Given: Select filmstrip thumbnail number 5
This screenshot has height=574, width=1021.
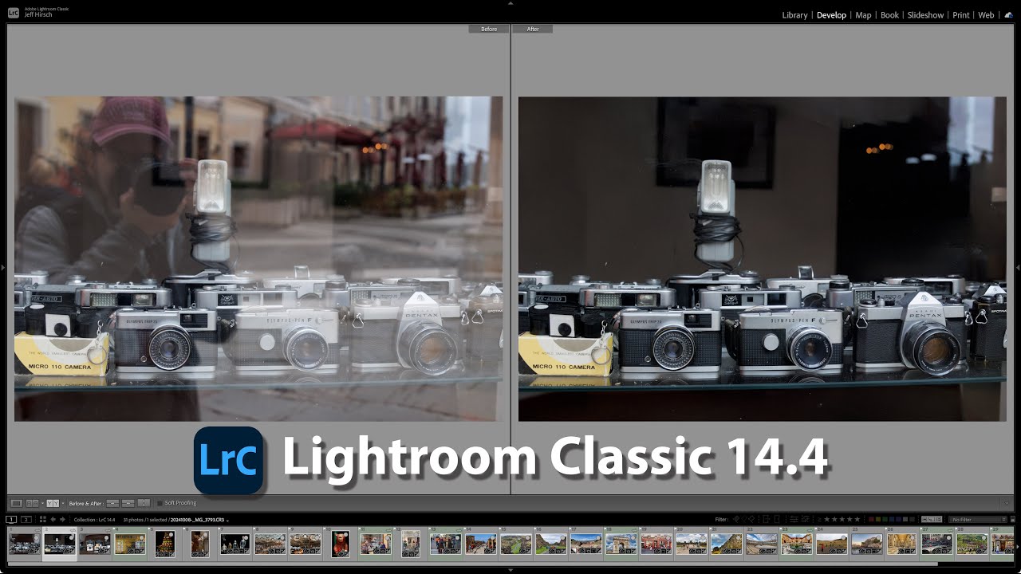Looking at the screenshot, I should tap(165, 544).
